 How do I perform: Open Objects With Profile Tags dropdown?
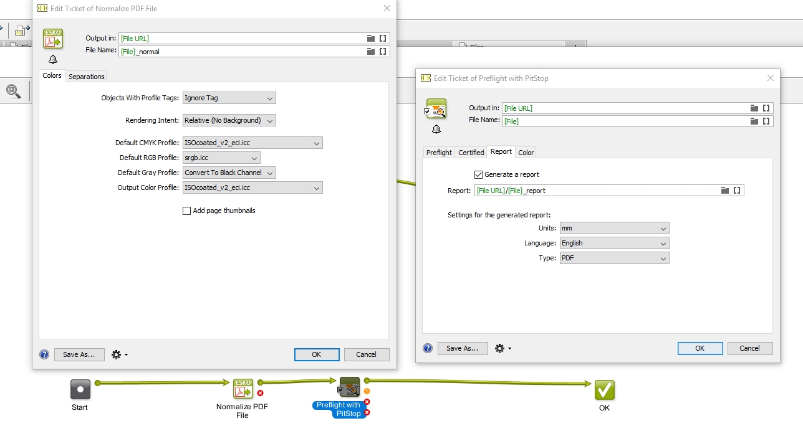pyautogui.click(x=229, y=98)
